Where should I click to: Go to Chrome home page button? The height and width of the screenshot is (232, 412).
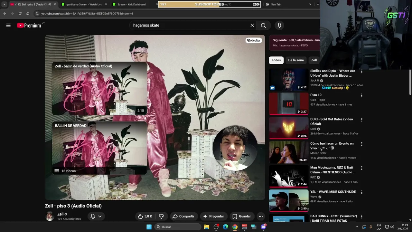(28, 14)
